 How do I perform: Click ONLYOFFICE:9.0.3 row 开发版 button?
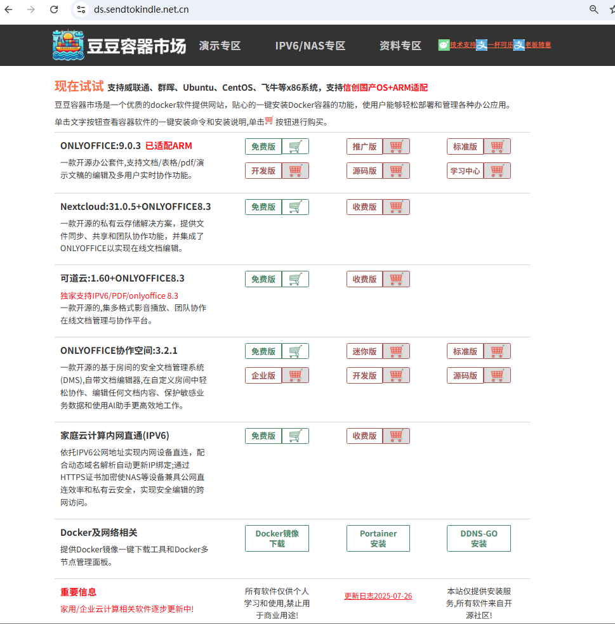pyautogui.click(x=263, y=171)
